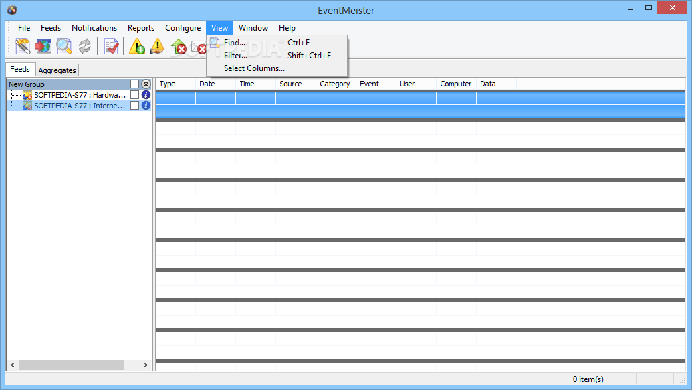Click the 0 item(s) status bar text
Viewport: 692px width, 390px height.
pyautogui.click(x=588, y=379)
